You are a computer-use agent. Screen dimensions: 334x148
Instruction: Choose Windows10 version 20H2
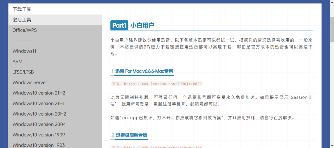(x=55, y=114)
